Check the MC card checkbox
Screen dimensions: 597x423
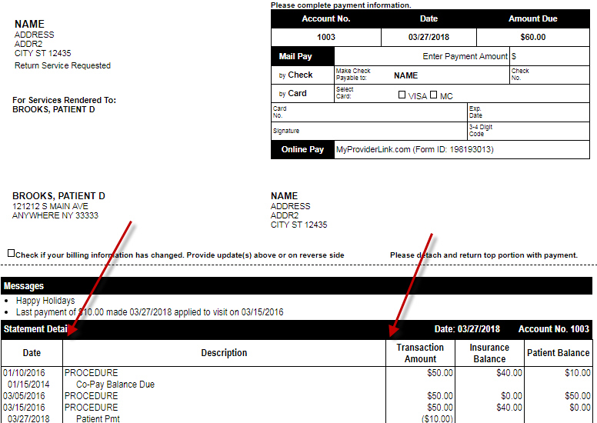point(433,95)
